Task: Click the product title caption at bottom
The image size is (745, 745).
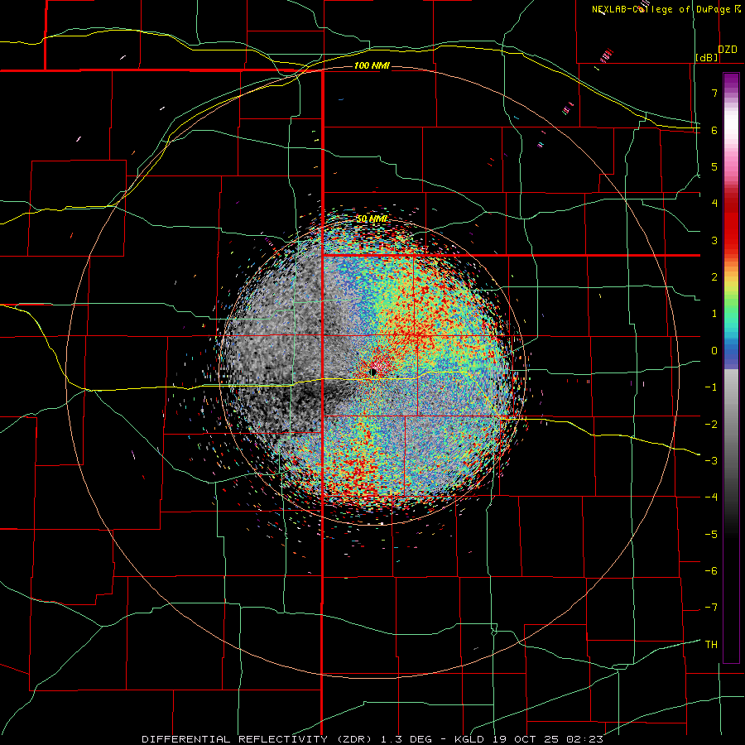Action: point(372,739)
